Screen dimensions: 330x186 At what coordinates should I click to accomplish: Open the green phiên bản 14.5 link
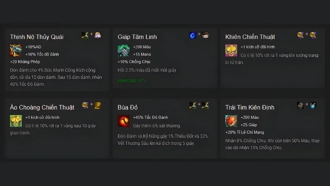tap(131, 80)
